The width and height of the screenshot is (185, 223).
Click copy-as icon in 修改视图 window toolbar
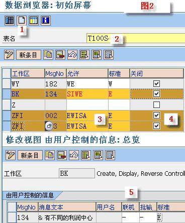(x=50, y=155)
